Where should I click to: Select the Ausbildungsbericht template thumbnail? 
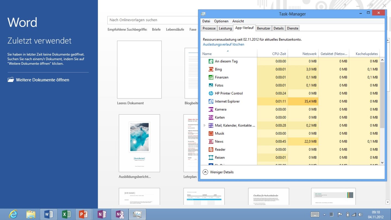tap(139, 143)
